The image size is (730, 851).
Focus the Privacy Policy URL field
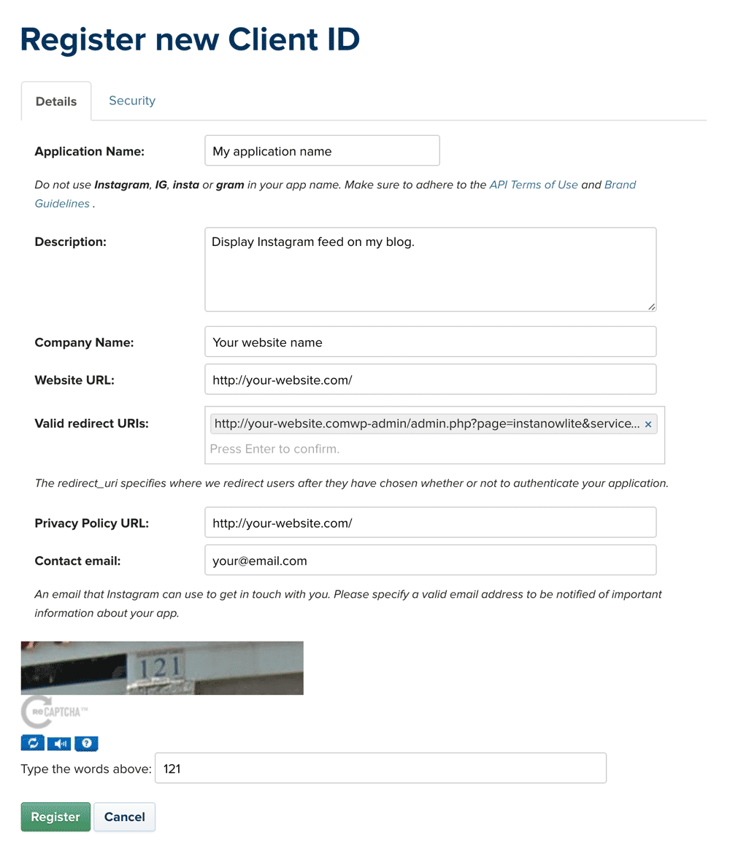pos(431,523)
